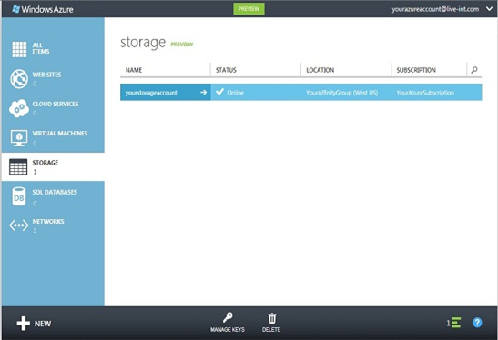
Task: Click the storage page heading
Action: click(x=143, y=43)
